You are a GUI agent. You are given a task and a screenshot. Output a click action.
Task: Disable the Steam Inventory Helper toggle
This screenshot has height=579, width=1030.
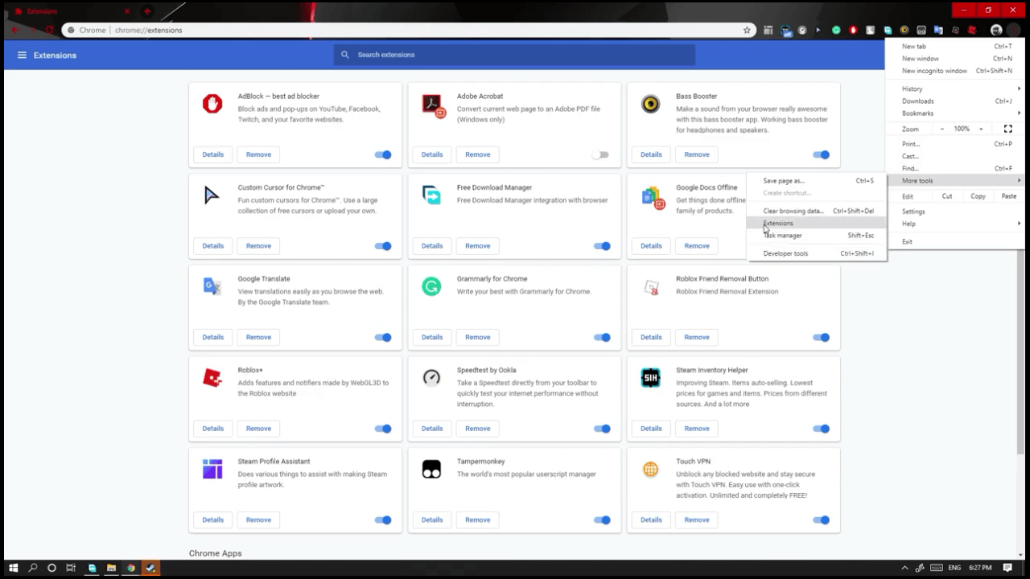click(821, 429)
